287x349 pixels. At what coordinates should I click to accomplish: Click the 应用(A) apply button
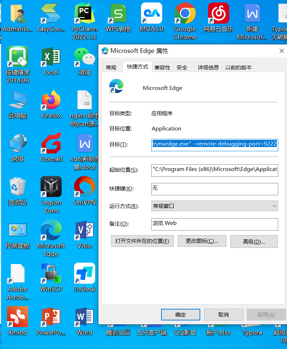pos(266,314)
